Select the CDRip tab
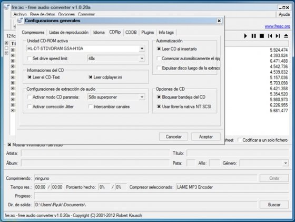Viewport: 295px width, 222px height. coord(115,32)
